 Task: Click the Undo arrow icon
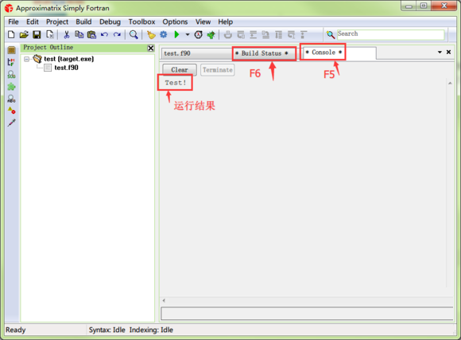[104, 35]
